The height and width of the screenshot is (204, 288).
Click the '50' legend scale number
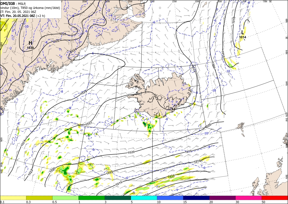pos(264,202)
